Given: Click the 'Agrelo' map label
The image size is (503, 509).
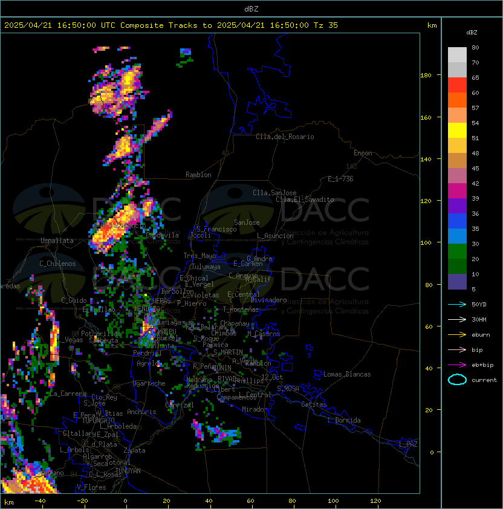Looking at the screenshot, I should point(148,363).
